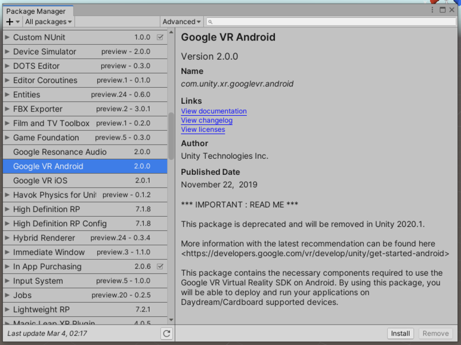This screenshot has height=345, width=461.
Task: Install the Google VR Android package
Action: [x=400, y=333]
